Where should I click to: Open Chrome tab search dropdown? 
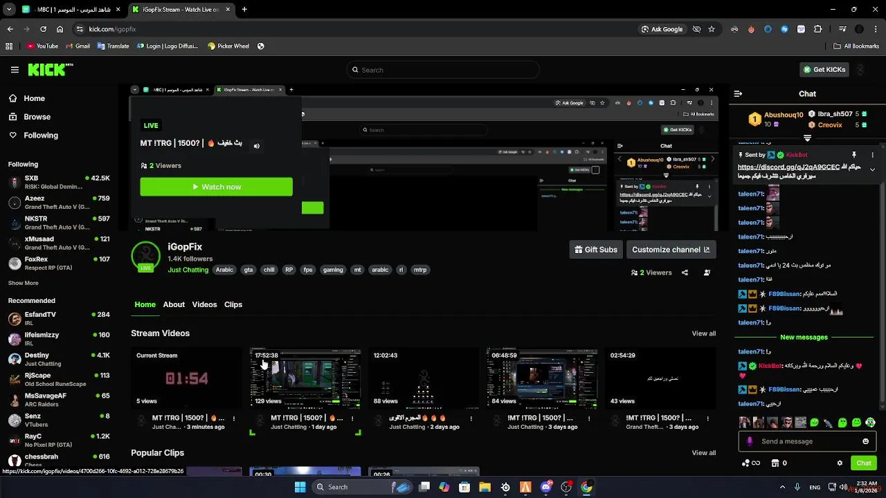[8, 10]
